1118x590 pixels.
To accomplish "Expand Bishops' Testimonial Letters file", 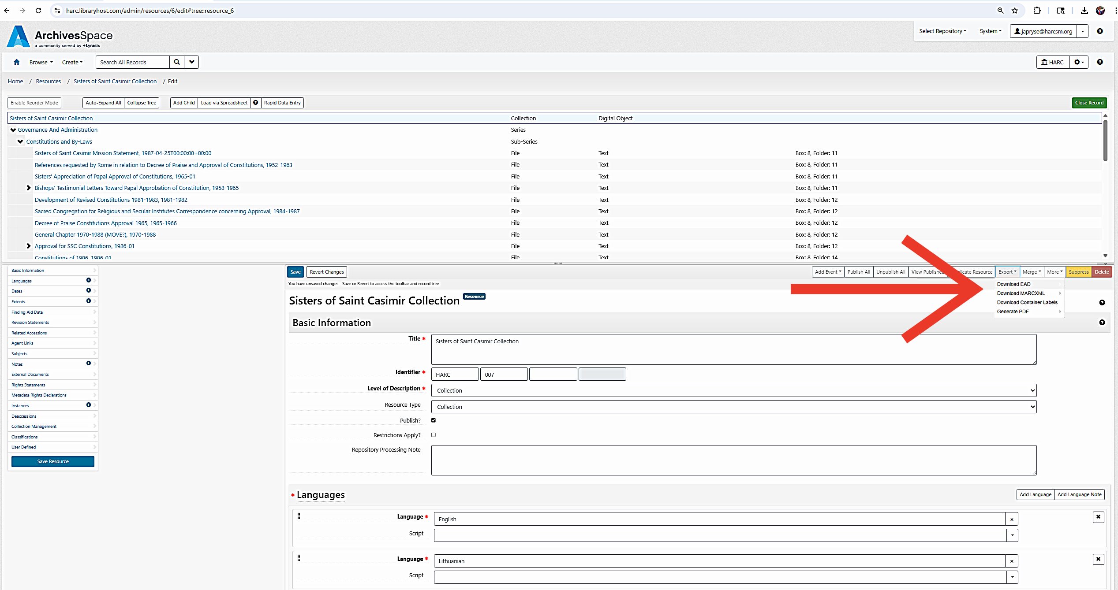I will (29, 188).
